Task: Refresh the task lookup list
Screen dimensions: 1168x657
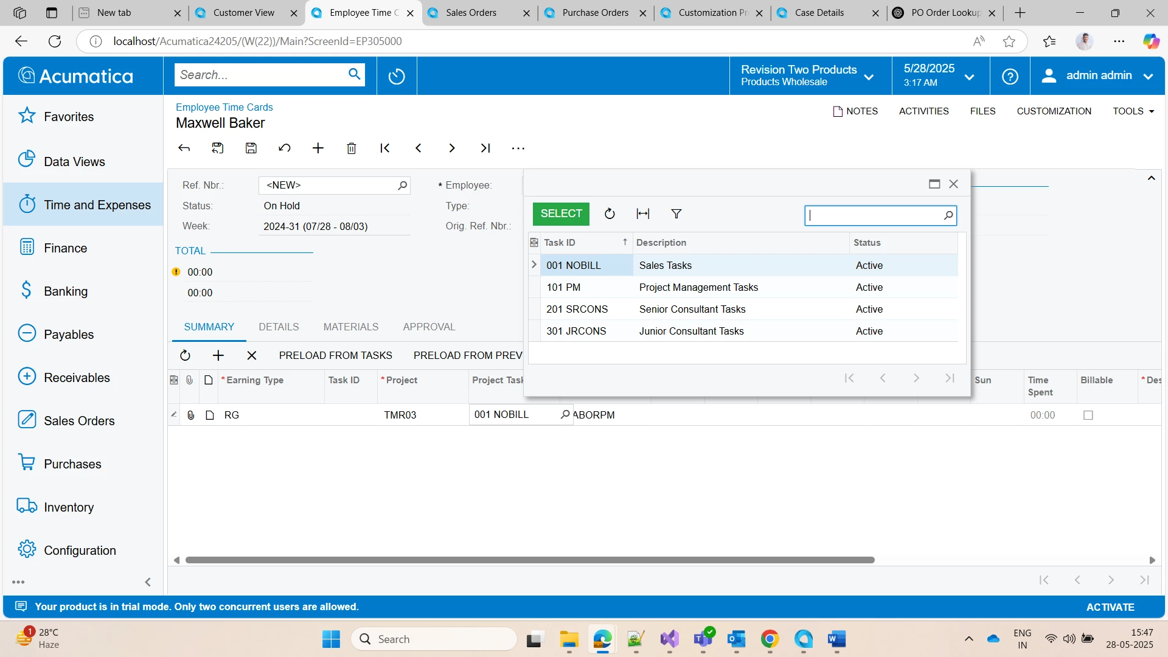Action: (610, 214)
